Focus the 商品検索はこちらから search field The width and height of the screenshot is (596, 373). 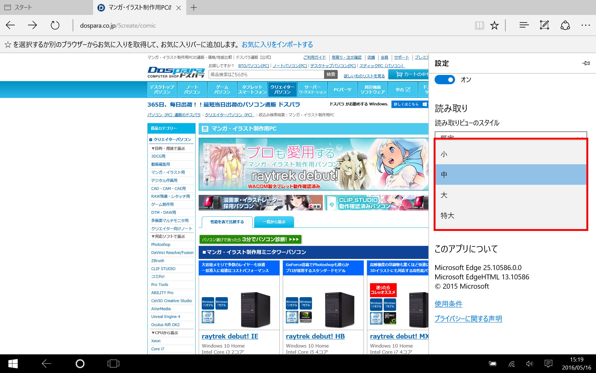(x=266, y=74)
